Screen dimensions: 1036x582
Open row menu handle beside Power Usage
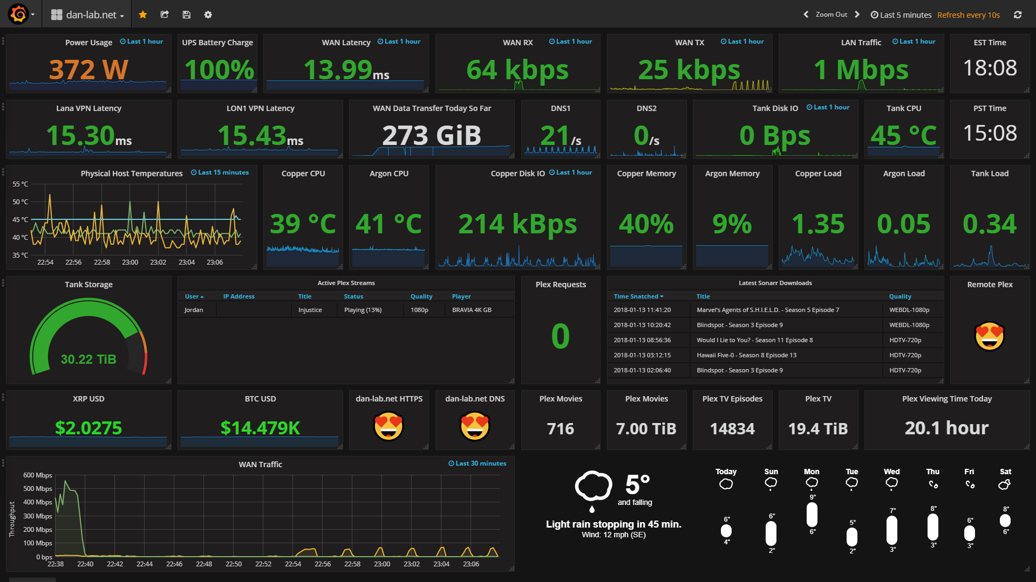point(3,41)
